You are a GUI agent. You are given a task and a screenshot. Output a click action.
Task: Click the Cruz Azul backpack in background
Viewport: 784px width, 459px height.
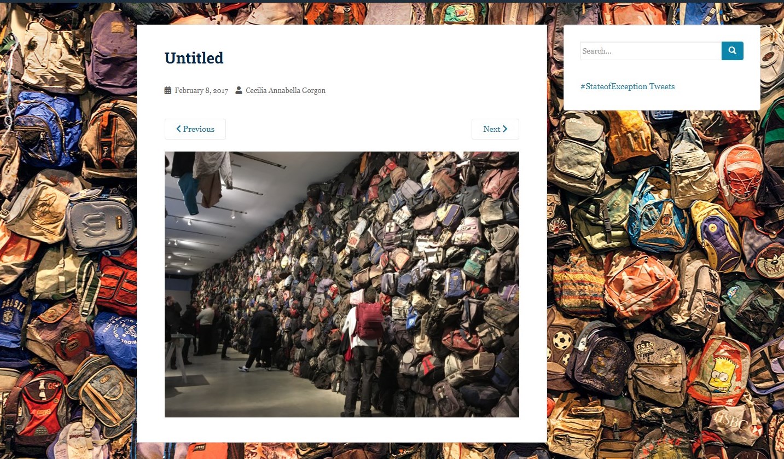click(x=659, y=219)
